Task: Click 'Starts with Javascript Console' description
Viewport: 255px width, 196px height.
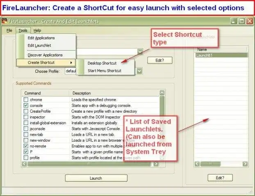Action: click(x=96, y=129)
